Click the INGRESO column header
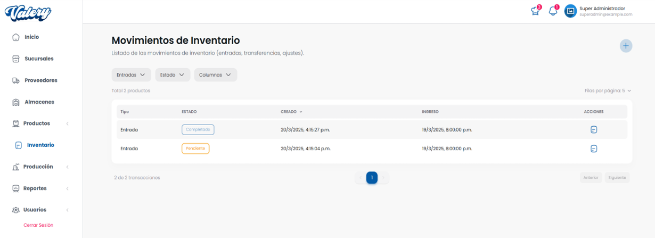The image size is (655, 238). [x=430, y=112]
